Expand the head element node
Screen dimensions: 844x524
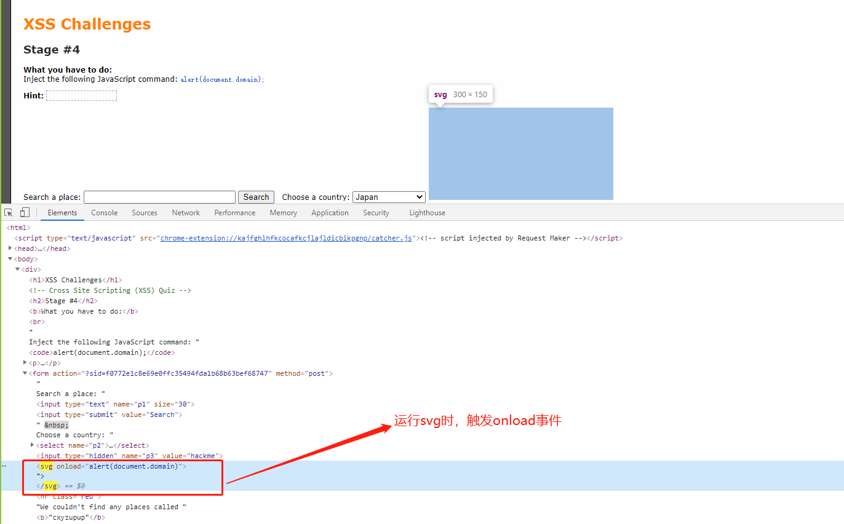(x=10, y=248)
